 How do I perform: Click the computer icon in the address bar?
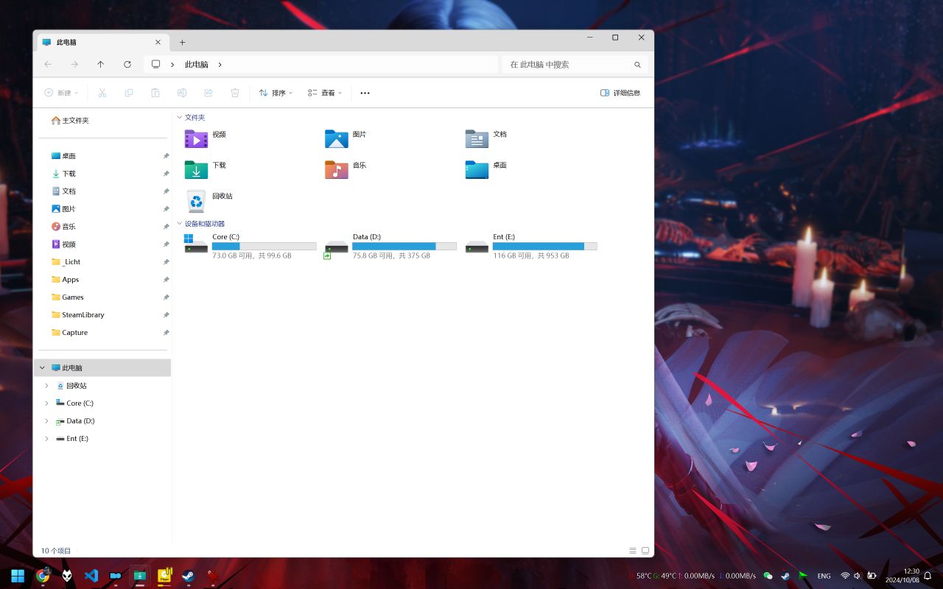155,64
